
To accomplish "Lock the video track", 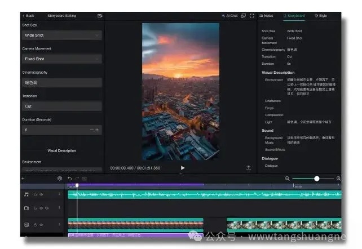I will tap(35, 208).
